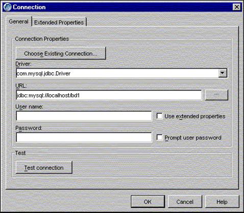This screenshot has width=244, height=213.
Task: Cancel the Connection dialog
Action: tap(185, 202)
